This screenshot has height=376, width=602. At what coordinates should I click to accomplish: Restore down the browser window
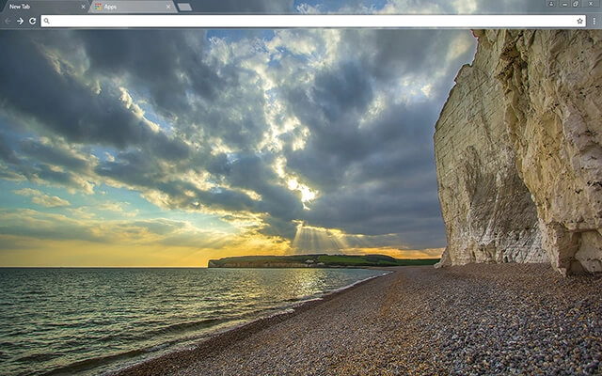576,4
